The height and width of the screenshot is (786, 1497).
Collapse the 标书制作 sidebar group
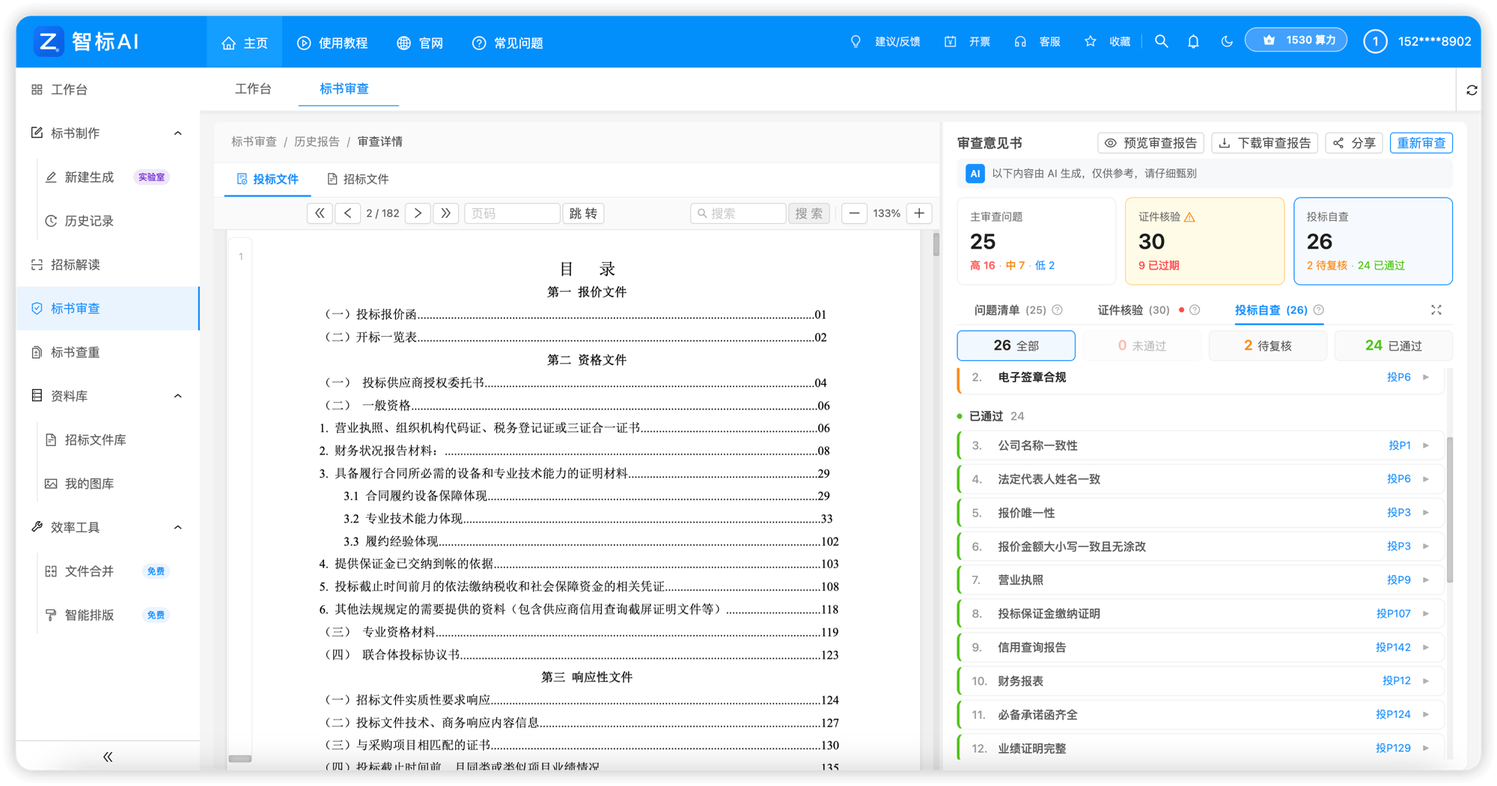click(x=177, y=133)
